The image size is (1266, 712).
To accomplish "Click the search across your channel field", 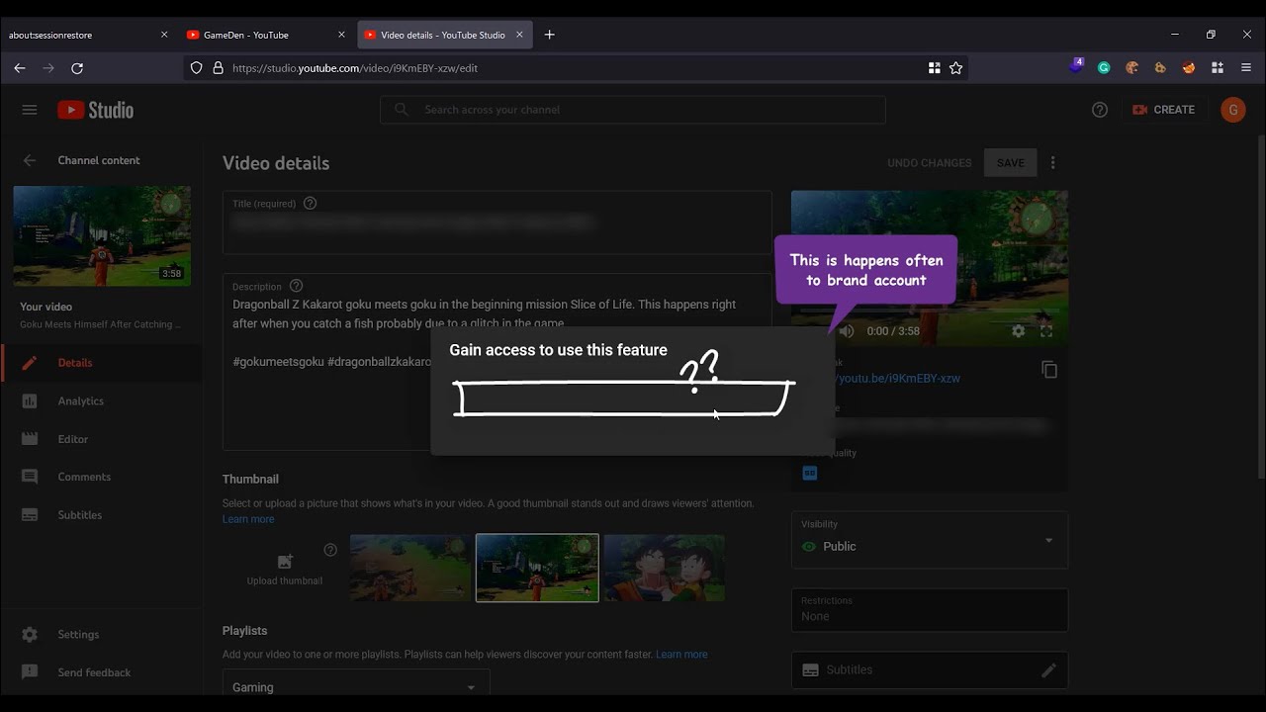I will coord(633,110).
